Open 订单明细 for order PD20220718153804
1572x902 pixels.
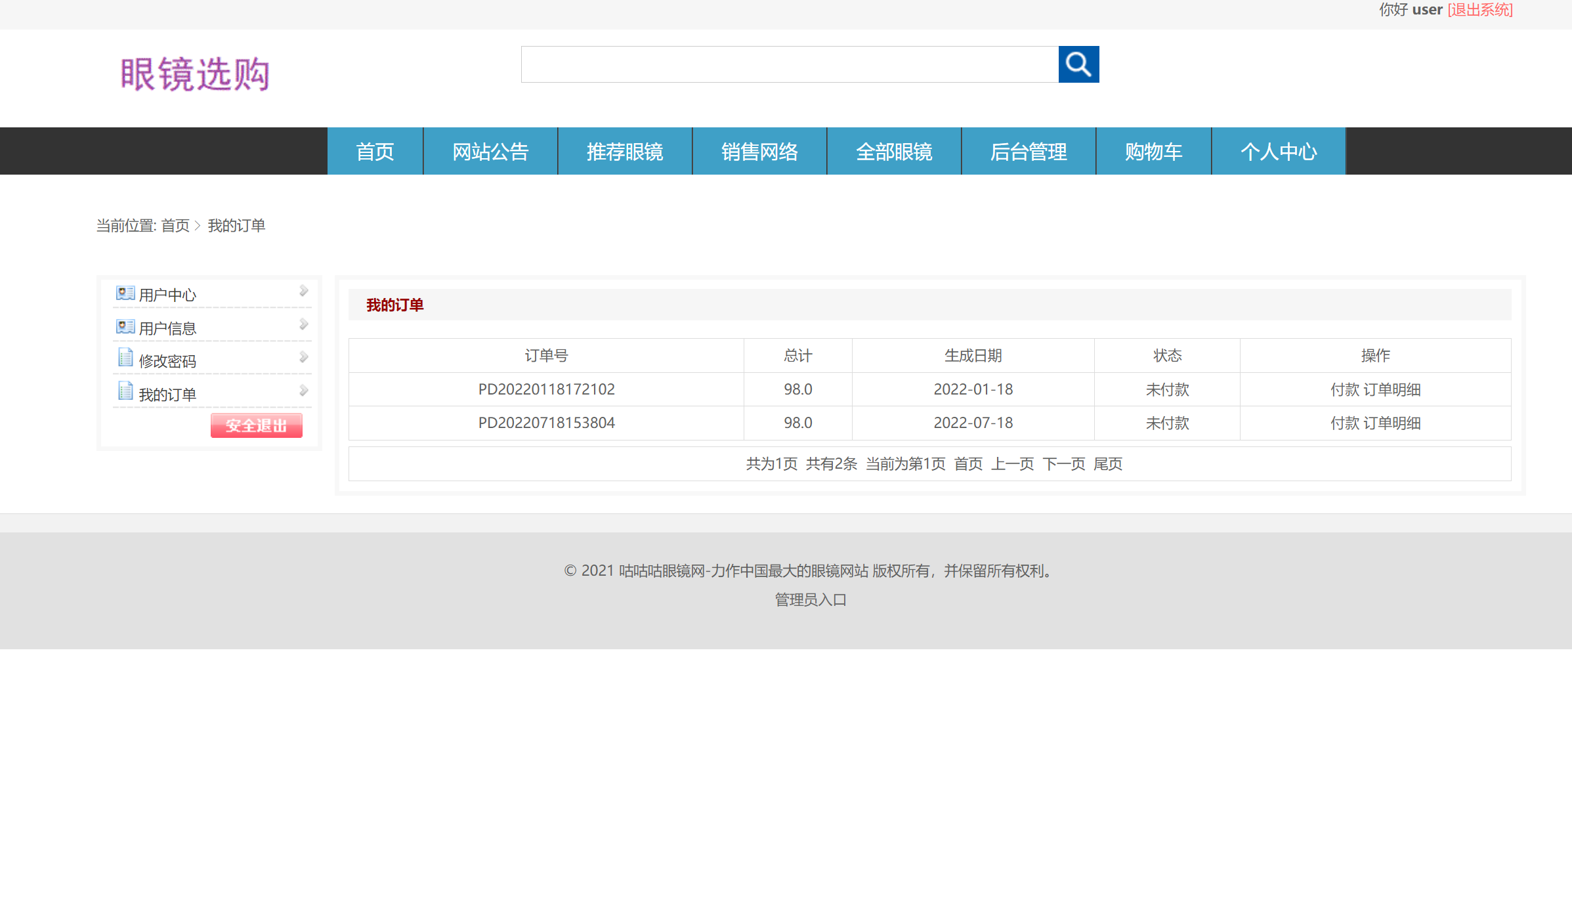[x=1392, y=423]
